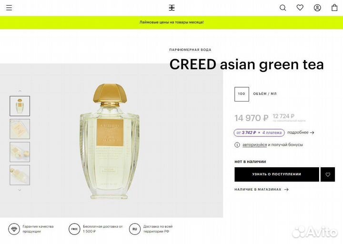Show next thumbnails with down chevron
343x244 pixels.
20,190
